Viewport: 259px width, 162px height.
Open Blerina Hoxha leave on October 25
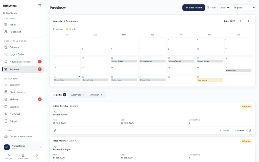click(238, 71)
